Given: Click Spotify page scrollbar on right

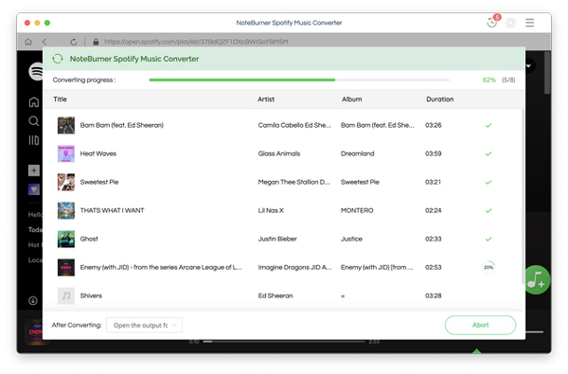Looking at the screenshot, I should click(x=547, y=73).
